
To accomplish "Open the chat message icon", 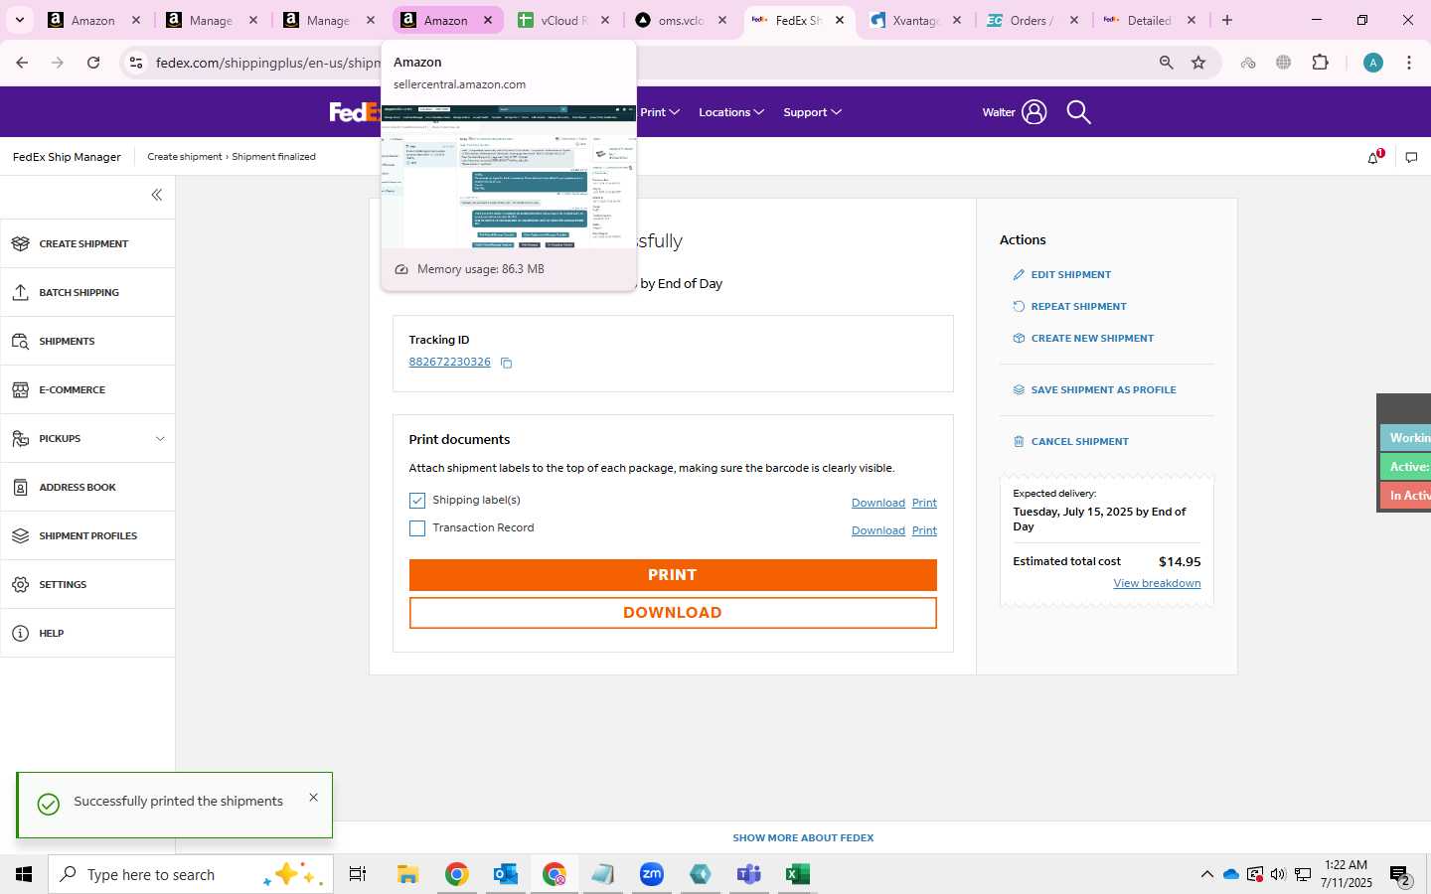I will [1411, 157].
